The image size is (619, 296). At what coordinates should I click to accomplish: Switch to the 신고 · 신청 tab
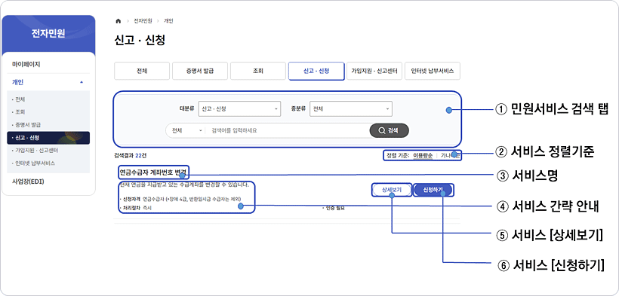click(x=316, y=72)
